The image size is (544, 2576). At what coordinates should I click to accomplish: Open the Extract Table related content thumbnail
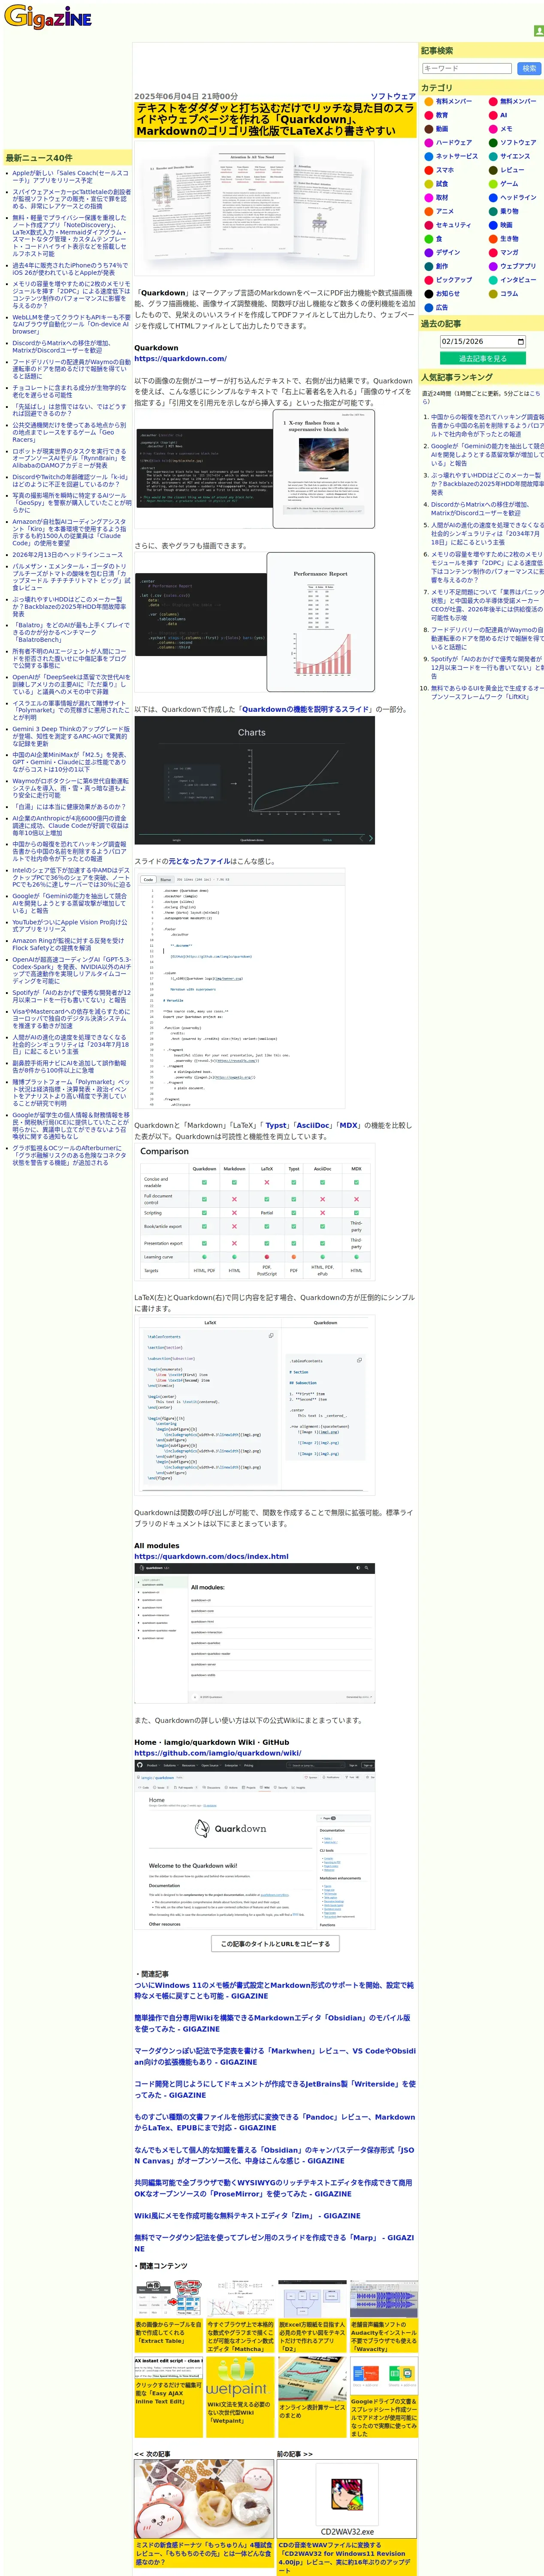[x=169, y=2300]
